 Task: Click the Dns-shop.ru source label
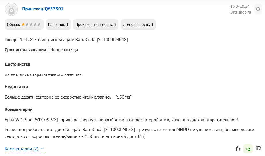click(x=241, y=12)
